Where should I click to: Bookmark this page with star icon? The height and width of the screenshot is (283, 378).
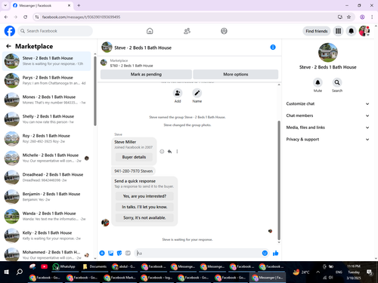(349, 17)
